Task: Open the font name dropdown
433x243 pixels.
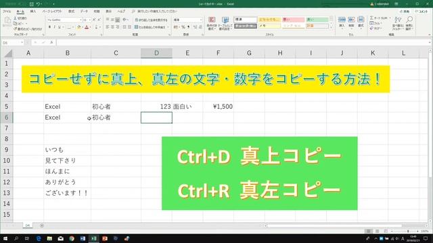Action: point(81,20)
